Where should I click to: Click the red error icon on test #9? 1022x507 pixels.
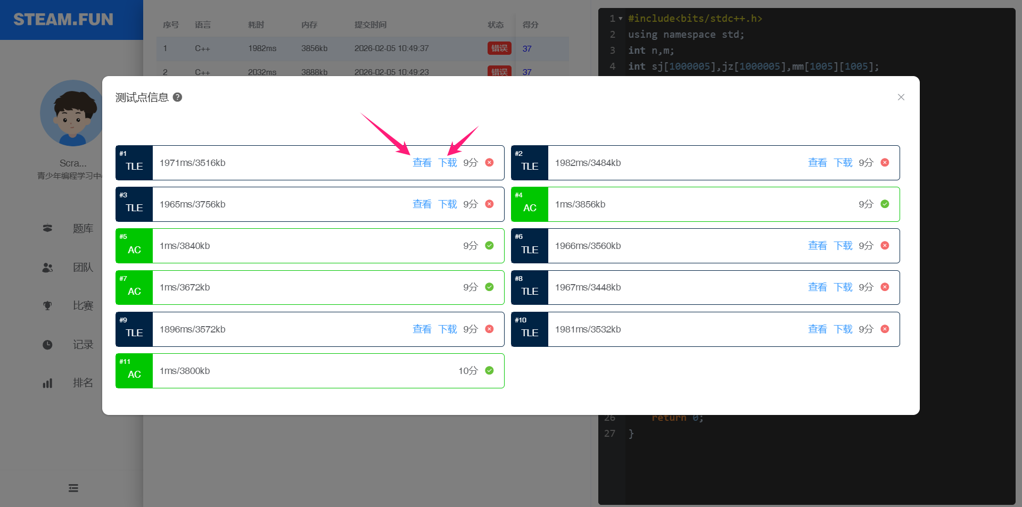point(490,329)
